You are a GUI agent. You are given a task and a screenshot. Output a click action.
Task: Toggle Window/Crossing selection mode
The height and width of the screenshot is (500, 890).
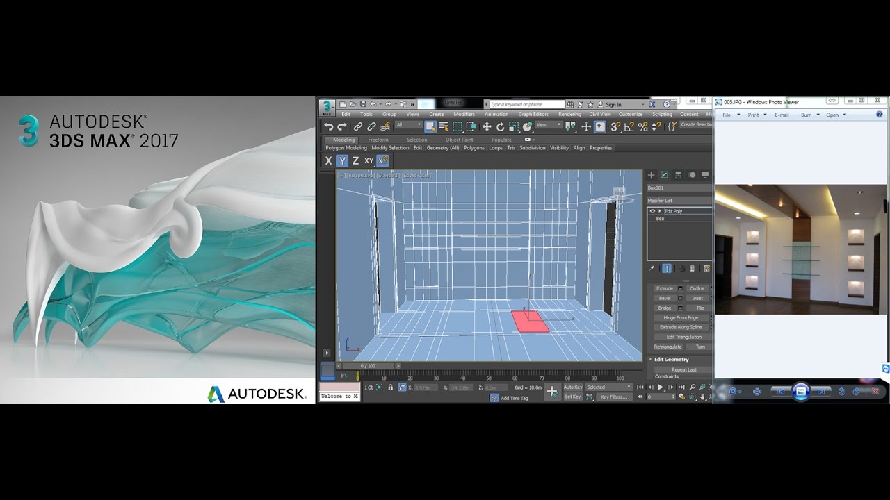tap(471, 127)
